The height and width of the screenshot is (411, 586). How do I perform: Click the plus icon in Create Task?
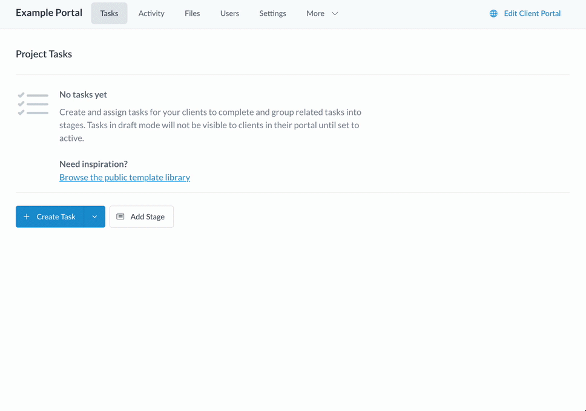coord(27,217)
